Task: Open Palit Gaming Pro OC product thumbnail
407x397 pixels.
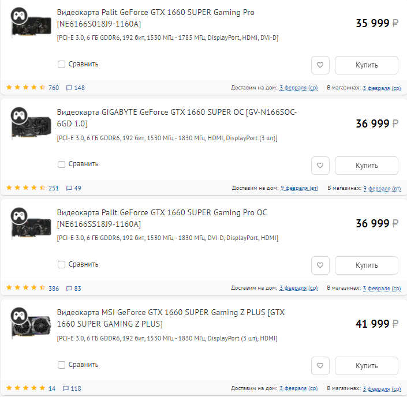Action: pos(28,223)
